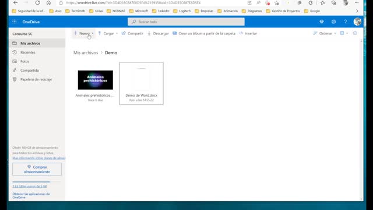The width and height of the screenshot is (373, 210).
Task: Click the address bar URL
Action: (133, 3)
